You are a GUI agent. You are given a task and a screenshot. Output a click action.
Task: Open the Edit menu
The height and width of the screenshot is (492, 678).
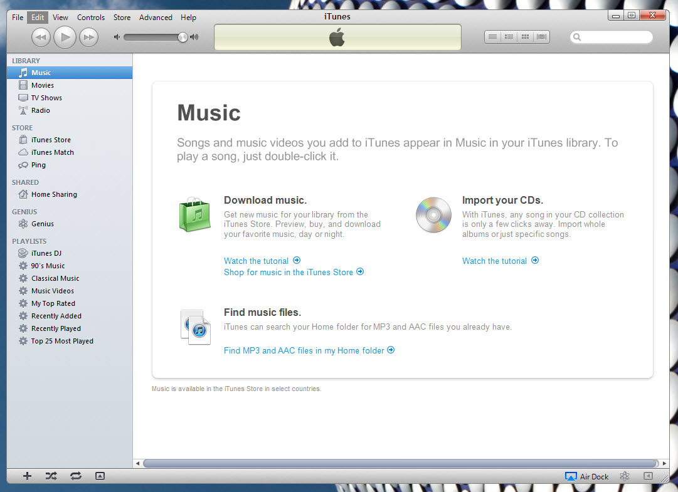click(38, 18)
